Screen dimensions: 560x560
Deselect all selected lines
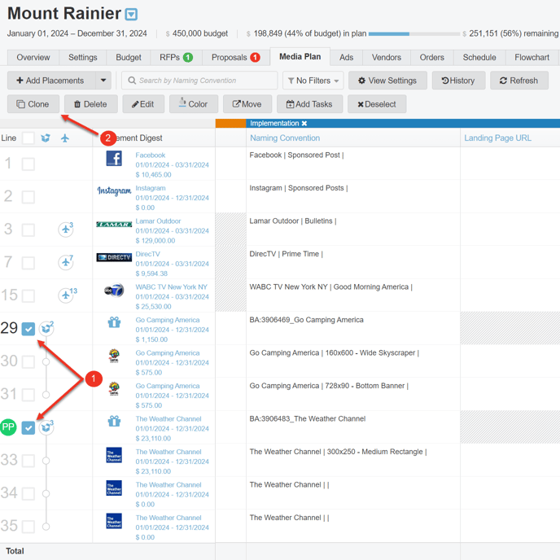377,104
